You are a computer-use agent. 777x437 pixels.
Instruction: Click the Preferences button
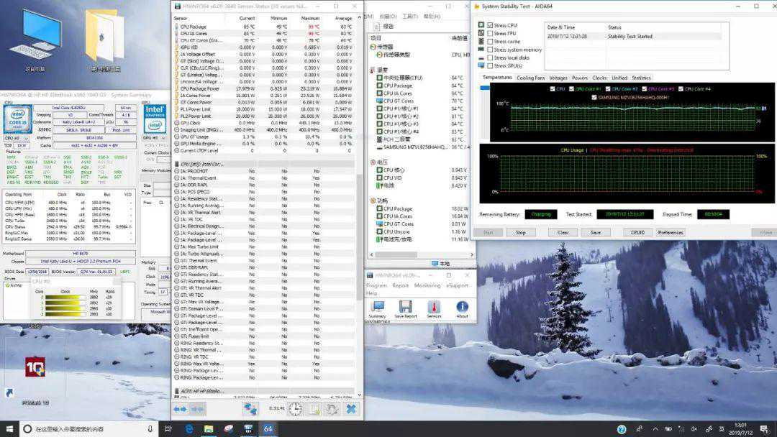(670, 232)
